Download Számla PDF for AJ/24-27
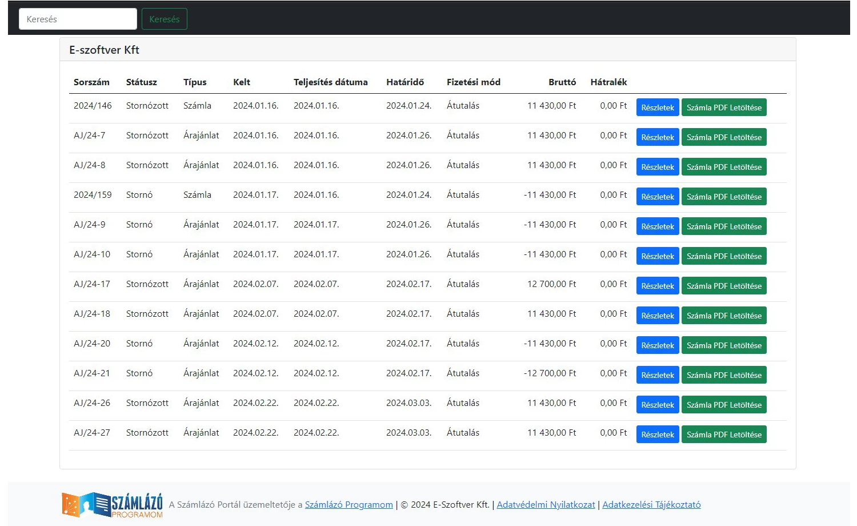 click(x=724, y=435)
